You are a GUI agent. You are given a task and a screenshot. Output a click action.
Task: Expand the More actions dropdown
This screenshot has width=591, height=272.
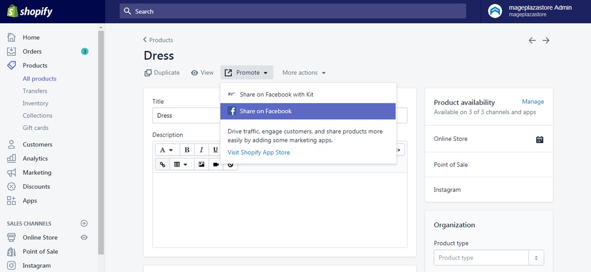(x=304, y=73)
